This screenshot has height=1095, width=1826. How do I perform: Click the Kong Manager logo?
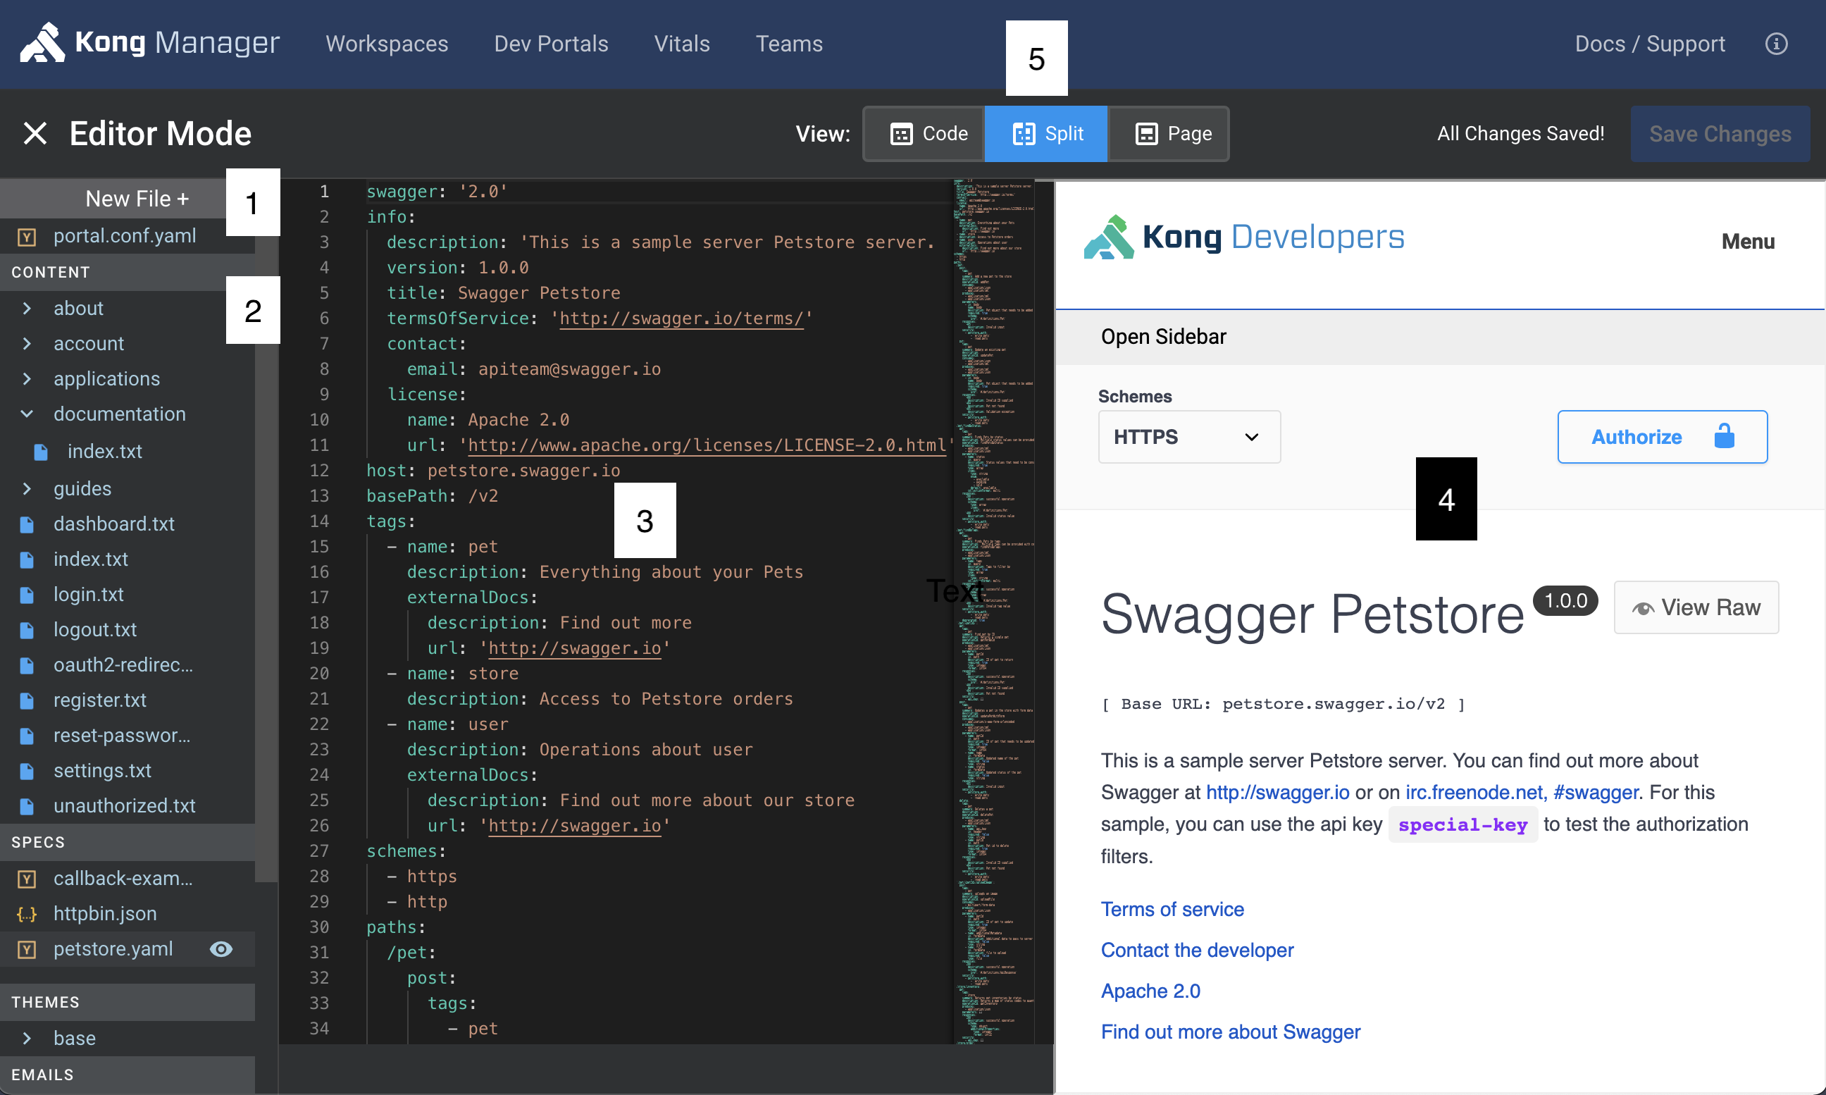[150, 43]
